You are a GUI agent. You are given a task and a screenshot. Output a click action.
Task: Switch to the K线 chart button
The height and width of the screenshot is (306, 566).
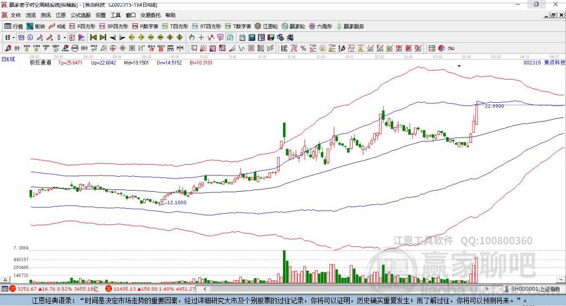click(x=57, y=27)
